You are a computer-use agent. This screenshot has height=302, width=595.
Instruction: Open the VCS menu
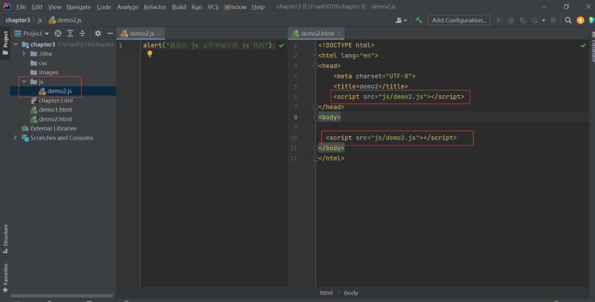coord(213,7)
